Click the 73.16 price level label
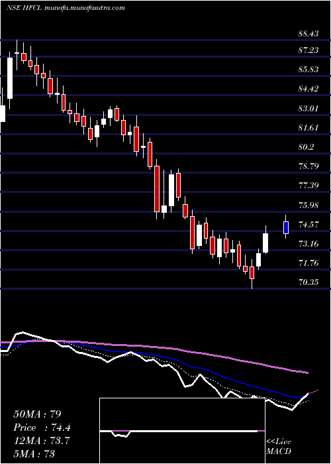 click(x=308, y=244)
